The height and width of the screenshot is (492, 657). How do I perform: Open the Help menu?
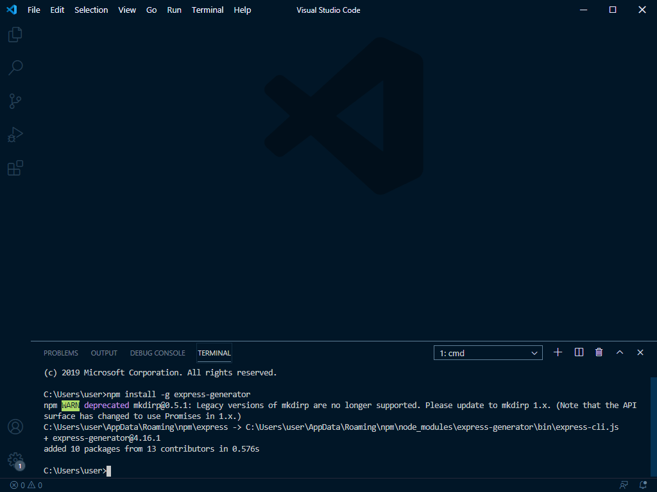click(x=242, y=10)
